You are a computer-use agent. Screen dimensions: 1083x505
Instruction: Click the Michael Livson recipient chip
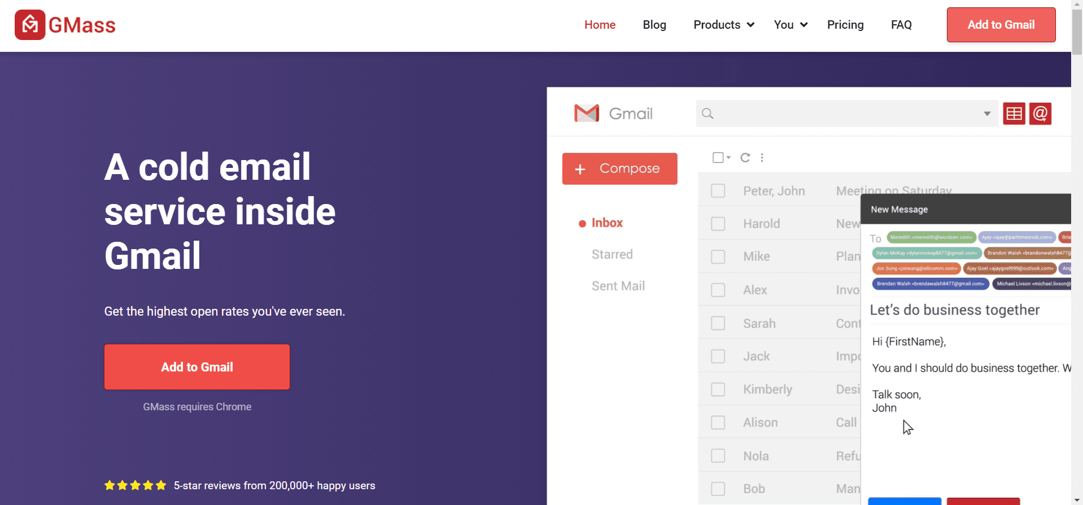(1032, 283)
